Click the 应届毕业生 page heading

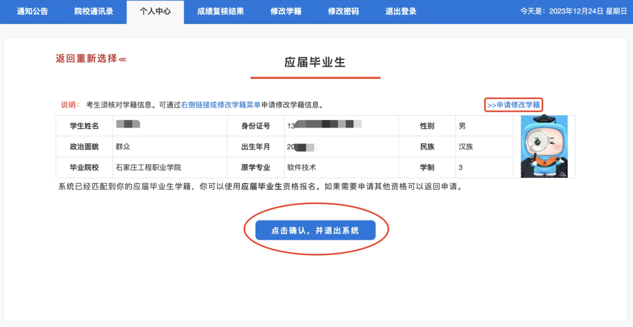[315, 63]
